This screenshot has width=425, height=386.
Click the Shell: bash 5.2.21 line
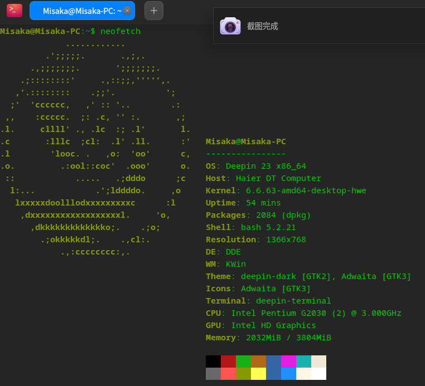[251, 227]
